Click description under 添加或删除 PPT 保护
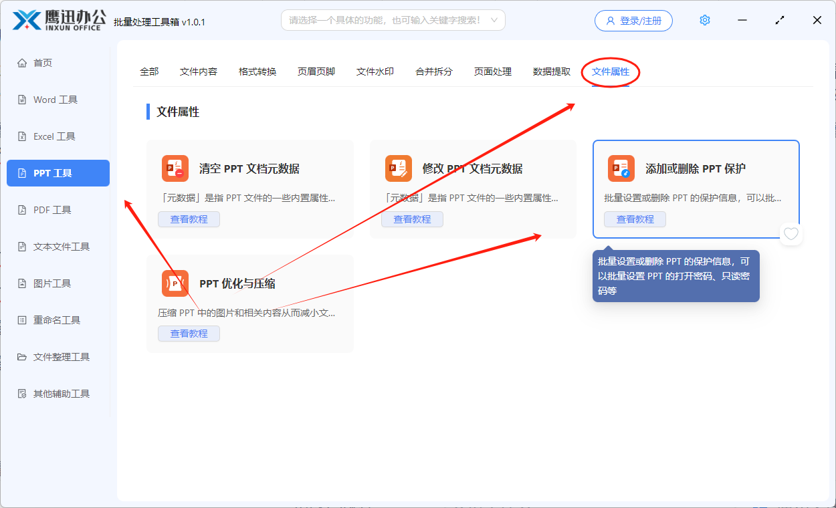Screen dimensions: 836x508 pyautogui.click(x=693, y=198)
